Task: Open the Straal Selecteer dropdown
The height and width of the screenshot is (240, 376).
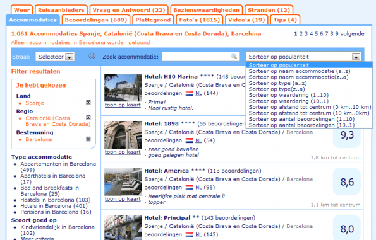Action: point(55,57)
